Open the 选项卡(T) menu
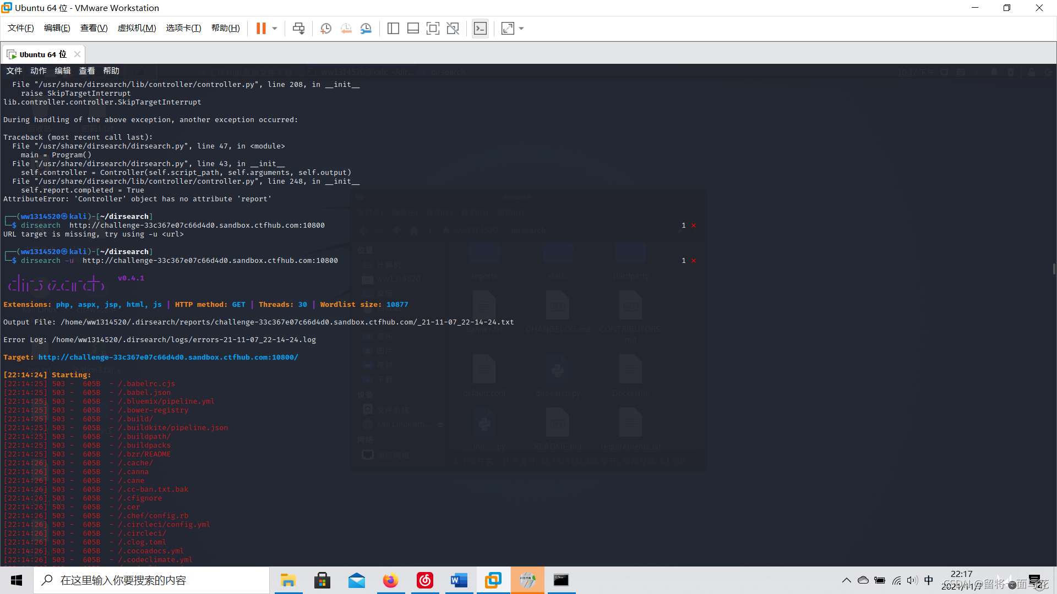The width and height of the screenshot is (1057, 594). tap(183, 28)
